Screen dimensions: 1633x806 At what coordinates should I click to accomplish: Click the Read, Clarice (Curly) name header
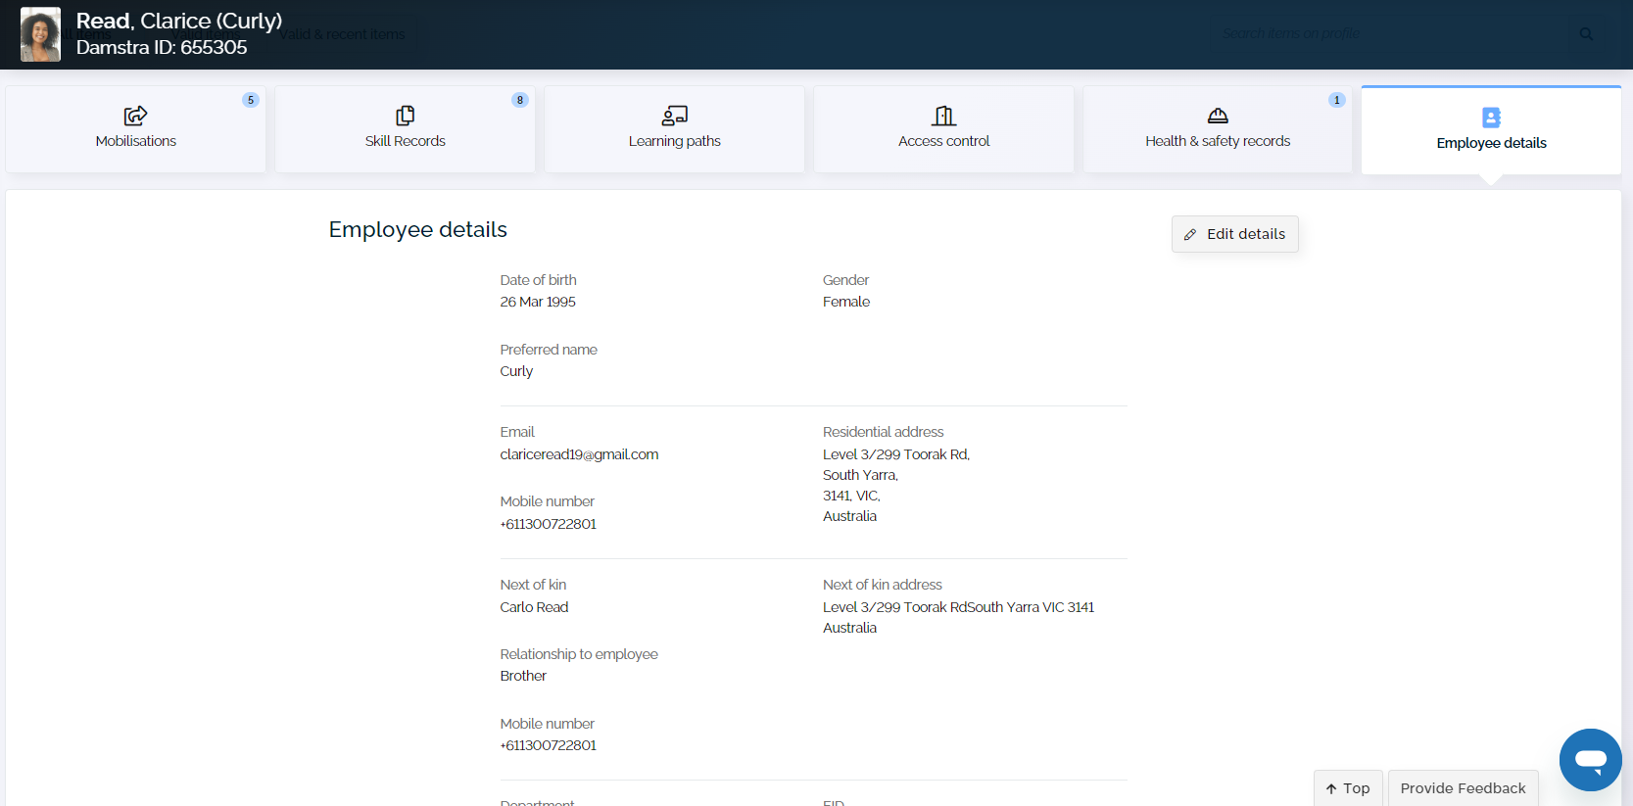pyautogui.click(x=179, y=21)
